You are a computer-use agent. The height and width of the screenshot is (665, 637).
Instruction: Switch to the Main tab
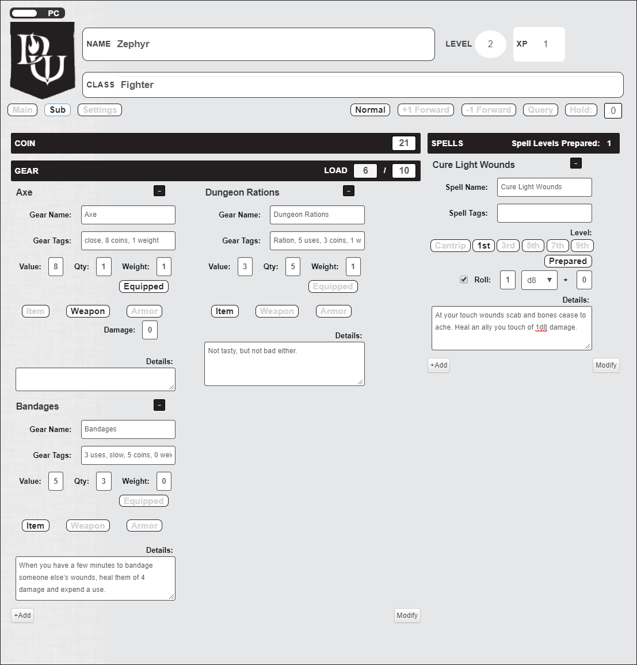click(x=22, y=110)
